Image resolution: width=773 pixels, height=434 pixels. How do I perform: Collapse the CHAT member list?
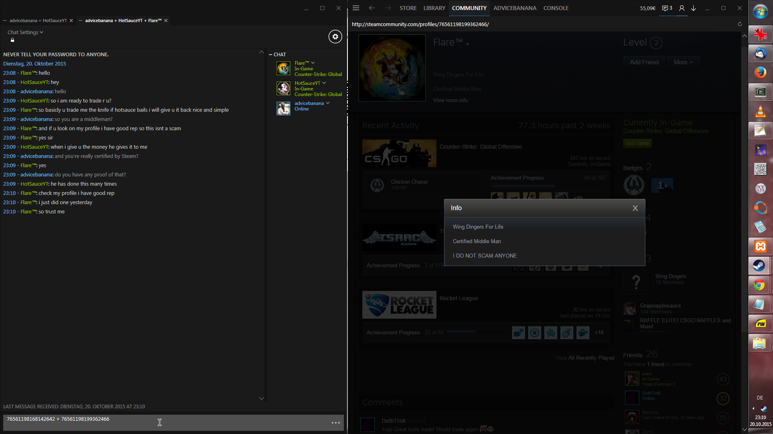(271, 54)
